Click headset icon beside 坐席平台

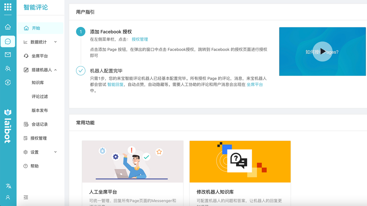pyautogui.click(x=26, y=56)
